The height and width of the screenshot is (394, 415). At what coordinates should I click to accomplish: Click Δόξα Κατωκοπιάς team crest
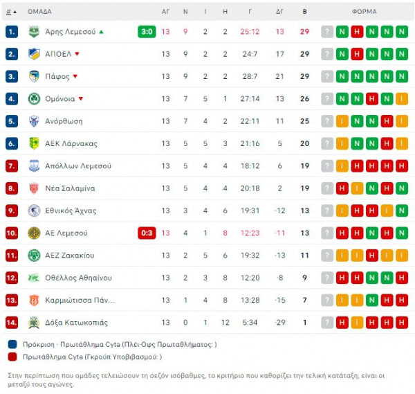(34, 323)
